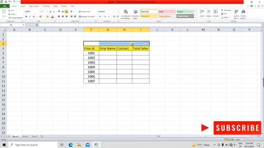This screenshot has height=148, width=264.
Task: Increase the font size
Action: 50,12
